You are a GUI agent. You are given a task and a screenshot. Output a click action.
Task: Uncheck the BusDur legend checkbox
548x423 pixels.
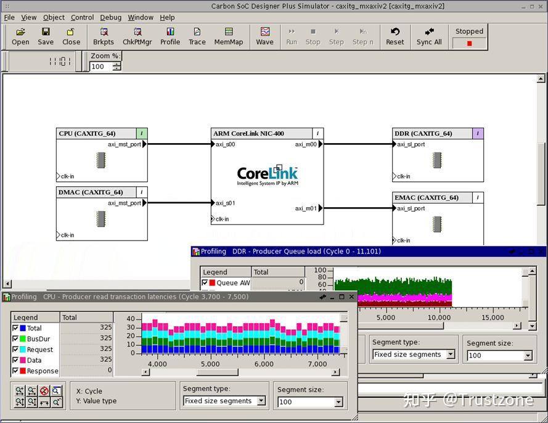click(16, 339)
